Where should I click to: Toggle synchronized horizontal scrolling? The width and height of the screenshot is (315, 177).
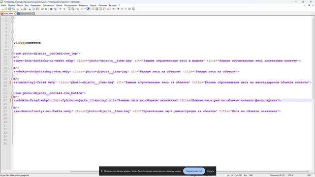pyautogui.click(x=73, y=9)
